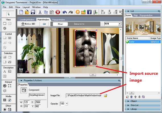
Task: Click the Component name field
Action: click(x=37, y=95)
